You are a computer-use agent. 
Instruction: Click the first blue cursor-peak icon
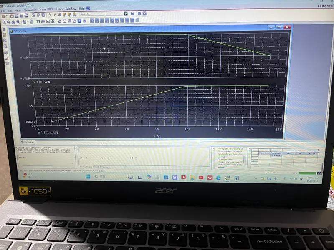coord(91,20)
